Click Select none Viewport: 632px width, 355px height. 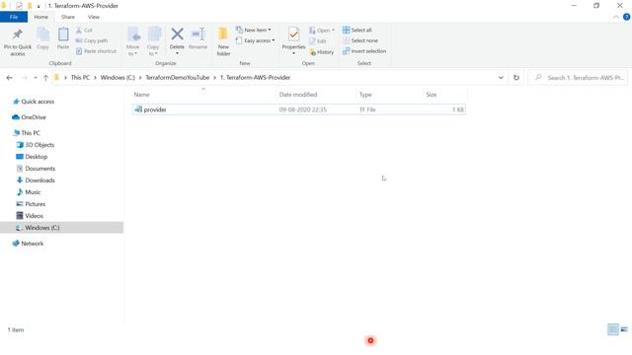click(x=360, y=40)
